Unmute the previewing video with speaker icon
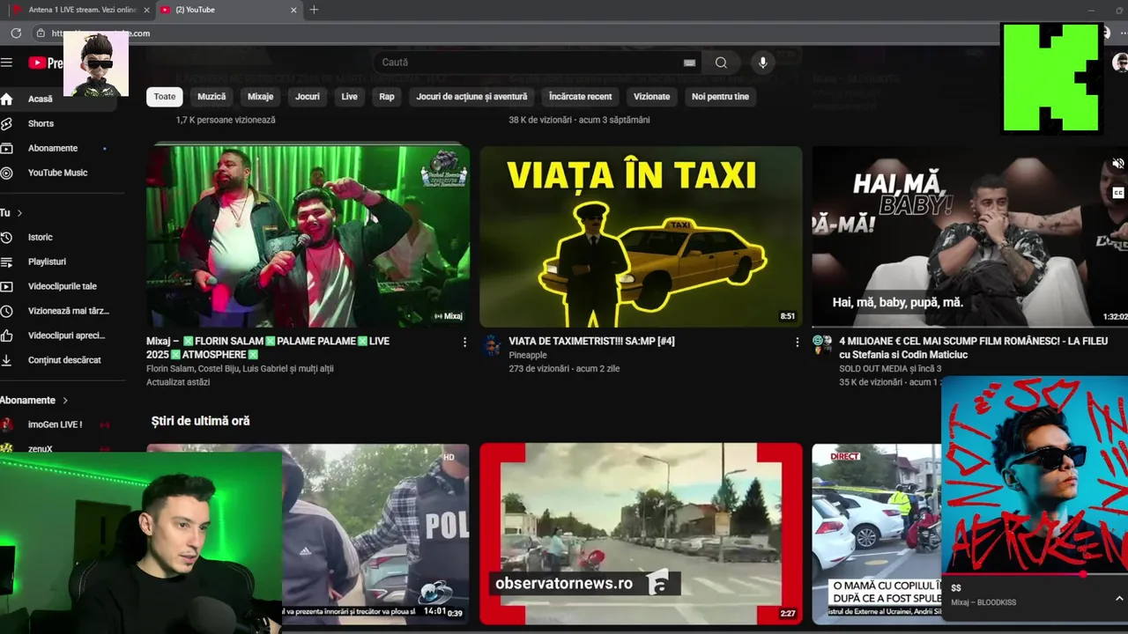 pyautogui.click(x=1117, y=164)
